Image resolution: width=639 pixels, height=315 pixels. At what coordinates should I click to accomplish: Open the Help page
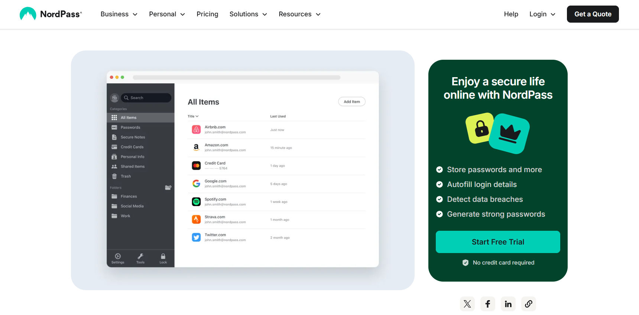point(511,14)
